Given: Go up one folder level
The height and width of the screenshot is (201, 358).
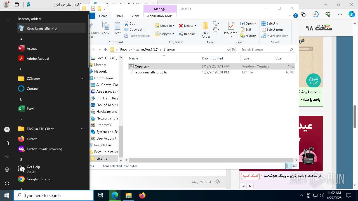Looking at the screenshot, I should (x=105, y=50).
